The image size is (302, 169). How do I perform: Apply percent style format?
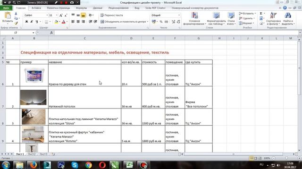click(x=161, y=22)
